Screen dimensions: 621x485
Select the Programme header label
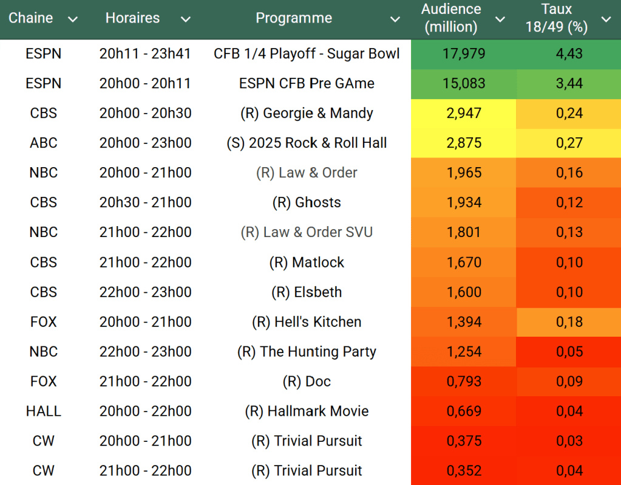coord(294,18)
